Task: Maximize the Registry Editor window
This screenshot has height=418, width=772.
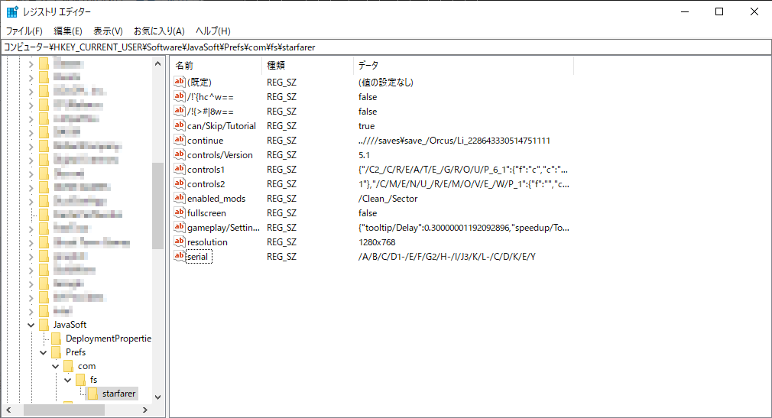Action: point(719,11)
